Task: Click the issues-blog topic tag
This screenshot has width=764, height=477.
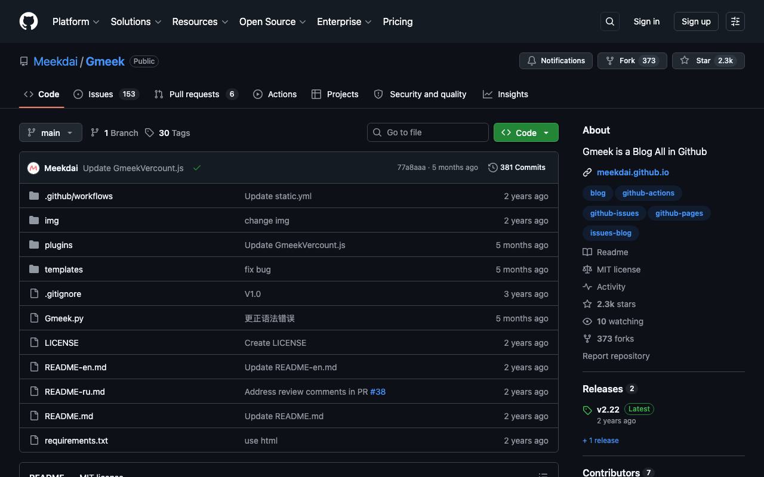Action: [x=611, y=233]
